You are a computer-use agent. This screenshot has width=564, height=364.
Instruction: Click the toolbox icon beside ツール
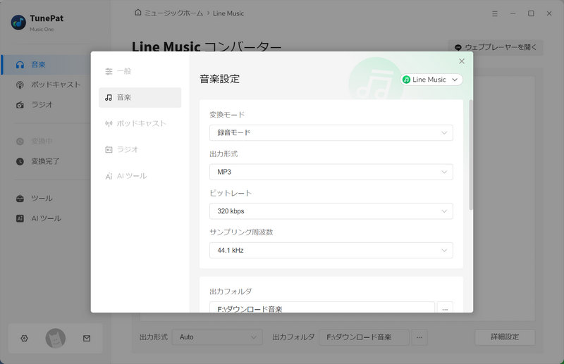20,199
